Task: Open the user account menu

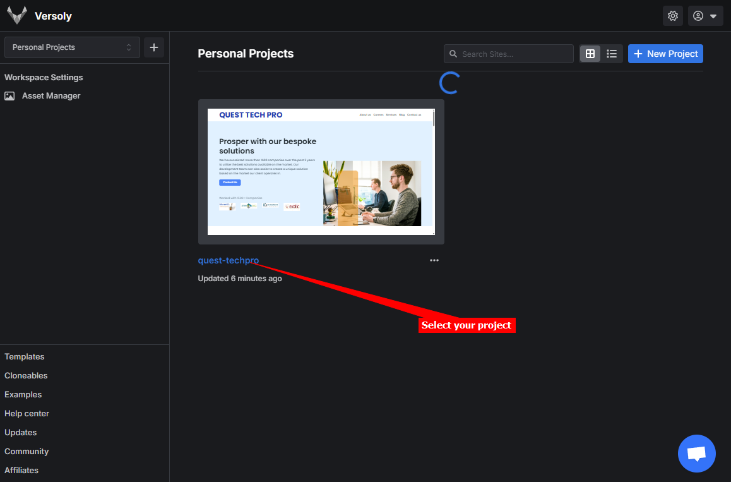Action: point(704,16)
